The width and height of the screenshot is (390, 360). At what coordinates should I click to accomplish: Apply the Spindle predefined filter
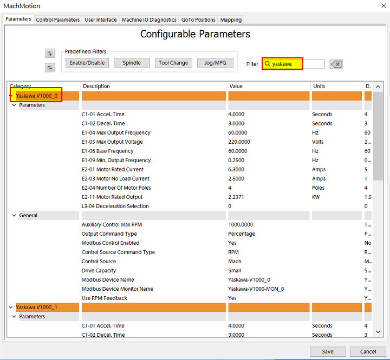click(x=132, y=63)
